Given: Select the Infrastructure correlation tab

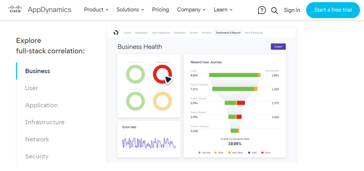Looking at the screenshot, I should (45, 122).
